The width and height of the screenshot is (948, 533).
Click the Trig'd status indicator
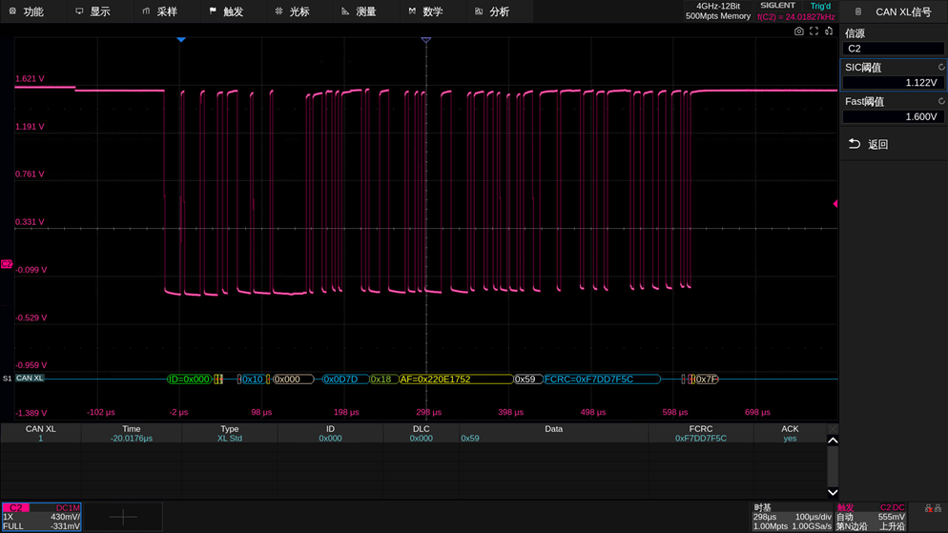[820, 6]
